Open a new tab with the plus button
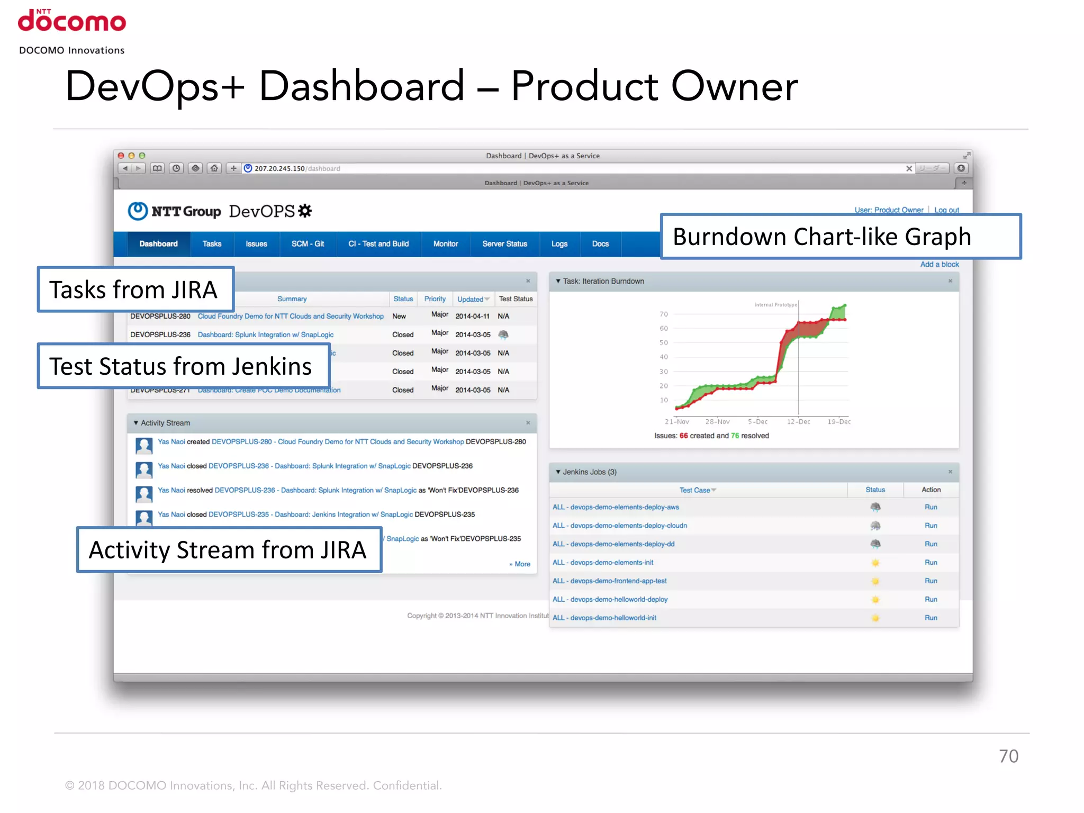This screenshot has height=813, width=1084. pyautogui.click(x=964, y=183)
